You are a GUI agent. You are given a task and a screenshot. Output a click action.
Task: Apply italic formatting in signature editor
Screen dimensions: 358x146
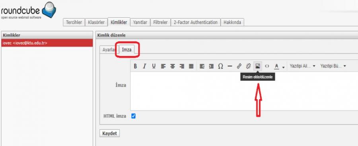click(x=144, y=66)
